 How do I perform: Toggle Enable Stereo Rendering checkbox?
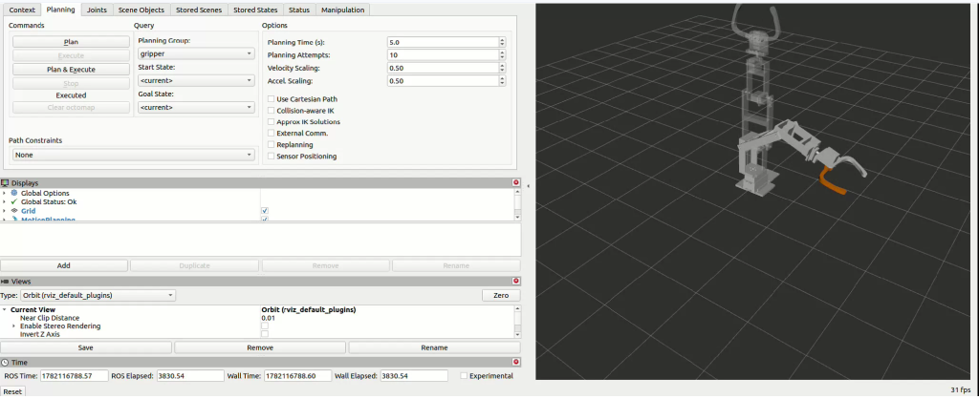click(x=265, y=326)
